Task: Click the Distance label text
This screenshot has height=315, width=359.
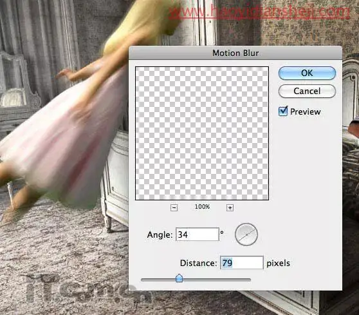Action: (198, 263)
